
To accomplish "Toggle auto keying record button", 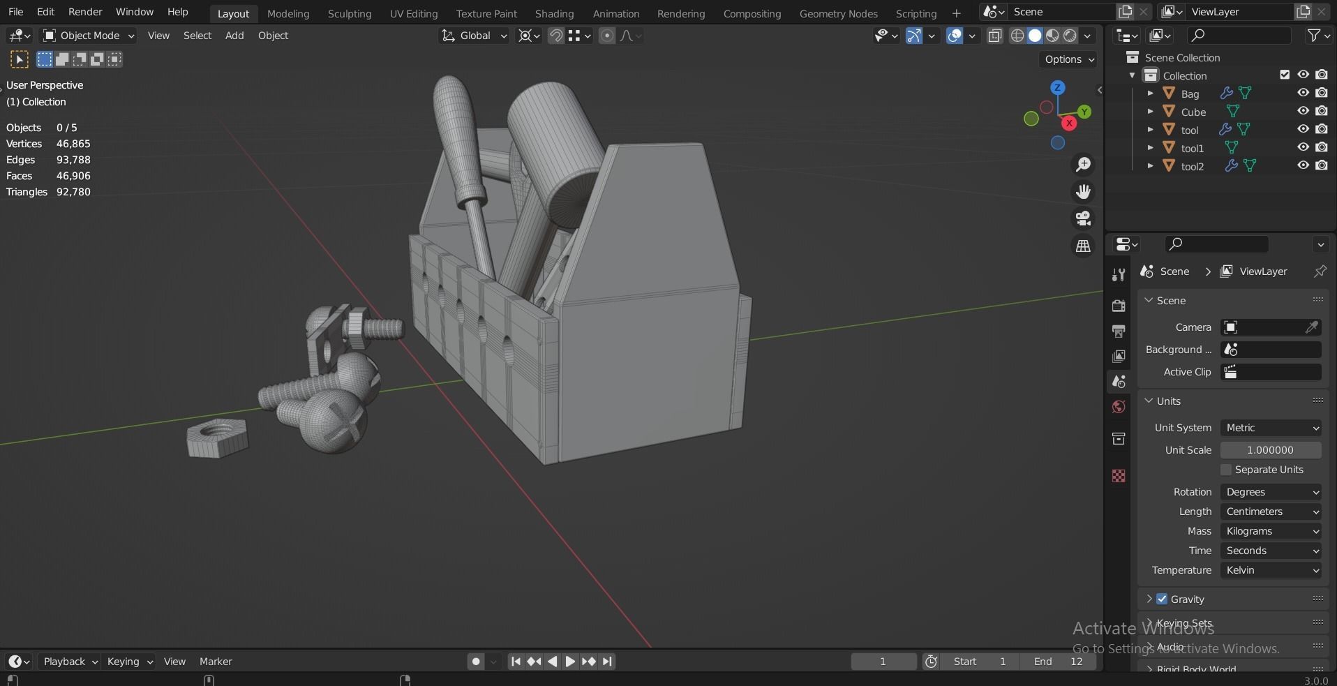I will [476, 662].
